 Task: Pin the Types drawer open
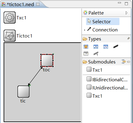coord(128,39)
